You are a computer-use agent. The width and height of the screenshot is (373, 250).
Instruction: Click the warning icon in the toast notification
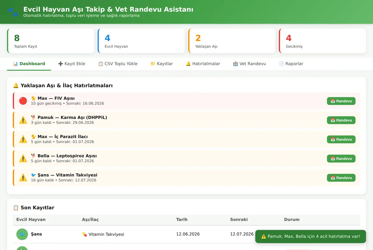[x=264, y=236]
